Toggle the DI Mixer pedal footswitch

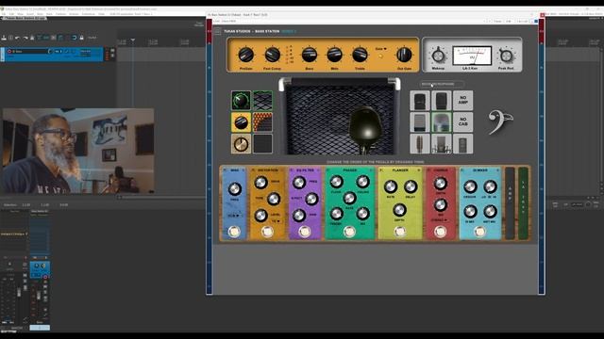coord(479,232)
